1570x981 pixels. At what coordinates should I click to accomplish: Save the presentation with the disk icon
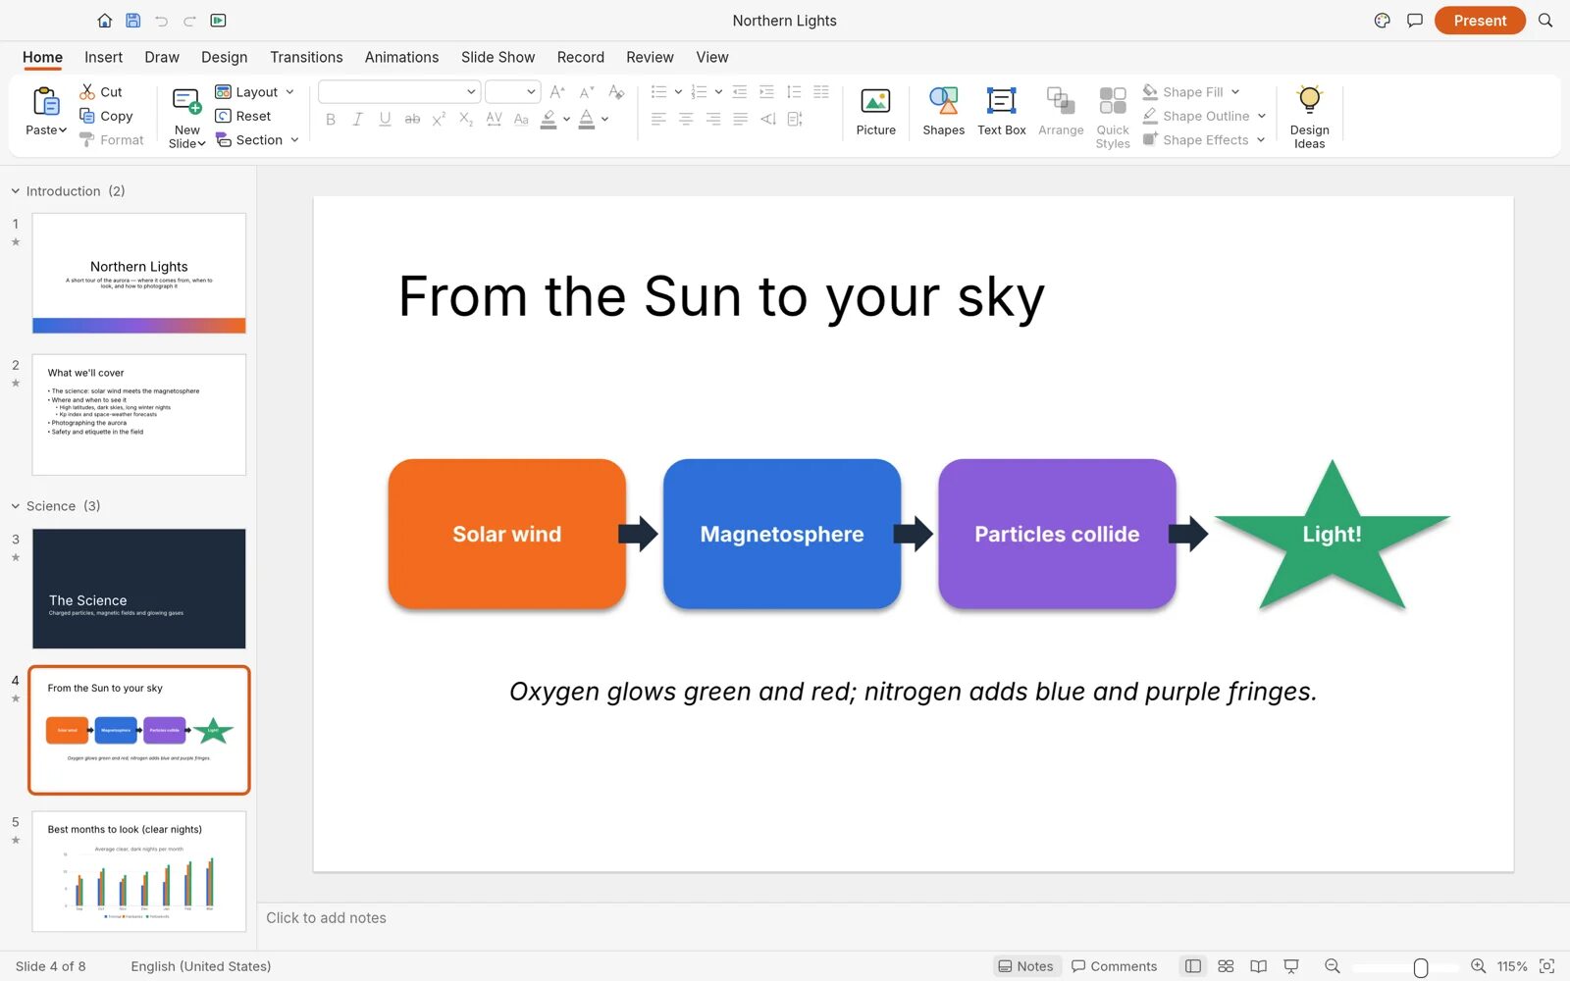point(133,21)
